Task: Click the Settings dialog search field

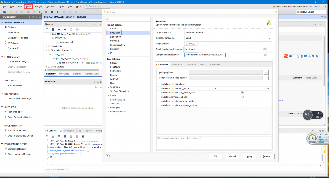Action: [x=128, y=19]
